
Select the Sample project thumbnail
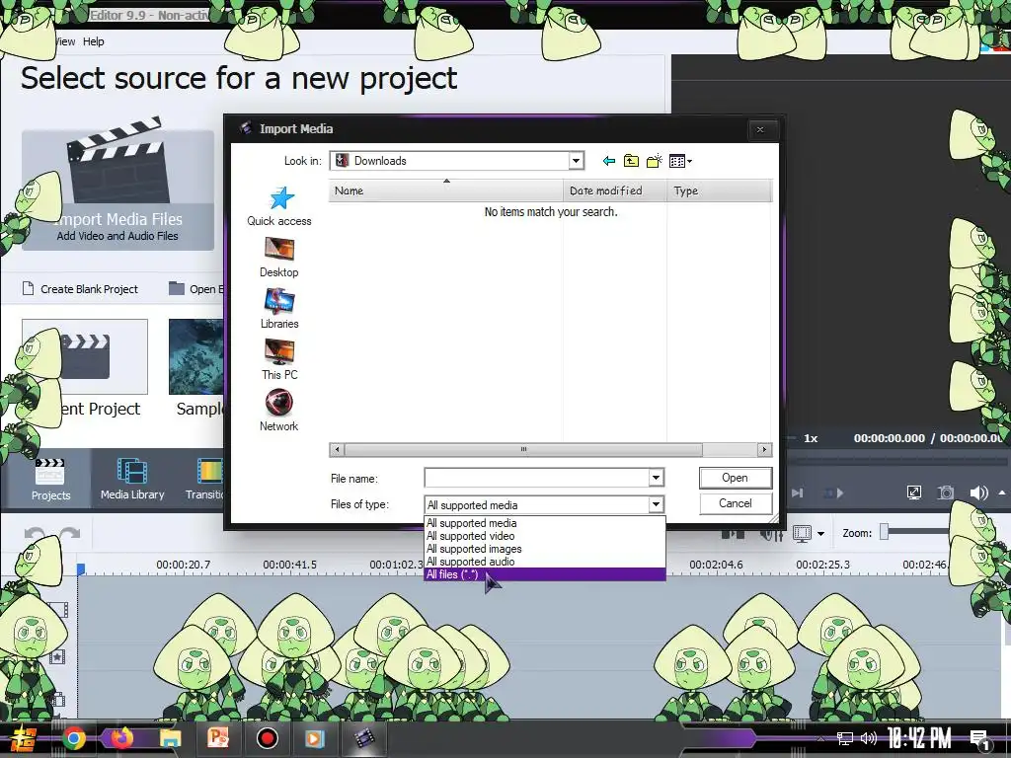(x=196, y=356)
